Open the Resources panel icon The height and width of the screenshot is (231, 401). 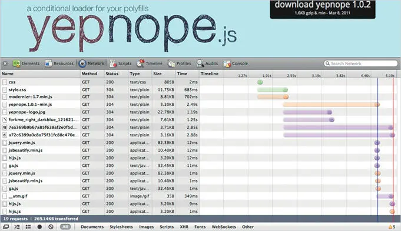click(x=48, y=63)
